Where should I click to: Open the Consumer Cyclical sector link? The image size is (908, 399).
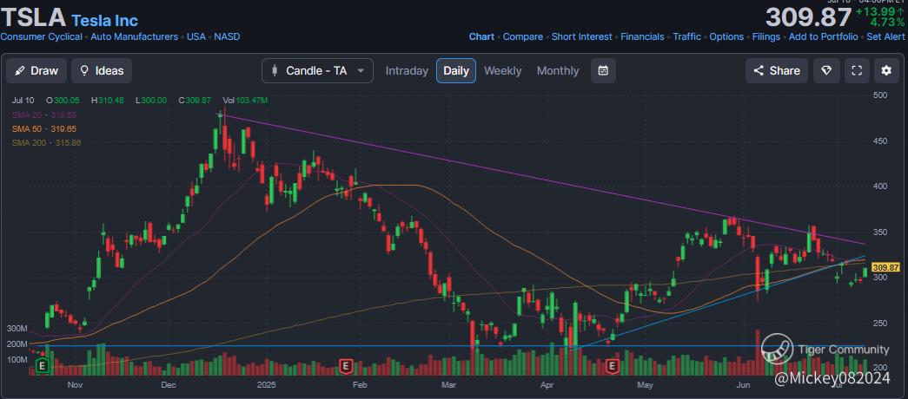click(41, 36)
